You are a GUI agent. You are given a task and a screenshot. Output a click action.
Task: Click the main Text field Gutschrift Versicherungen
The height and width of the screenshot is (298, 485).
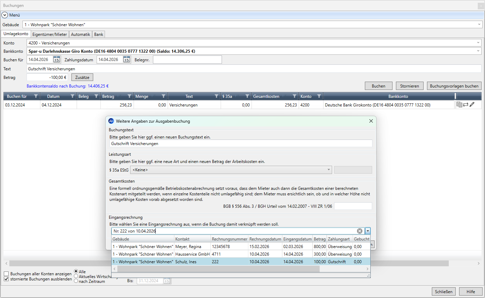point(254,69)
